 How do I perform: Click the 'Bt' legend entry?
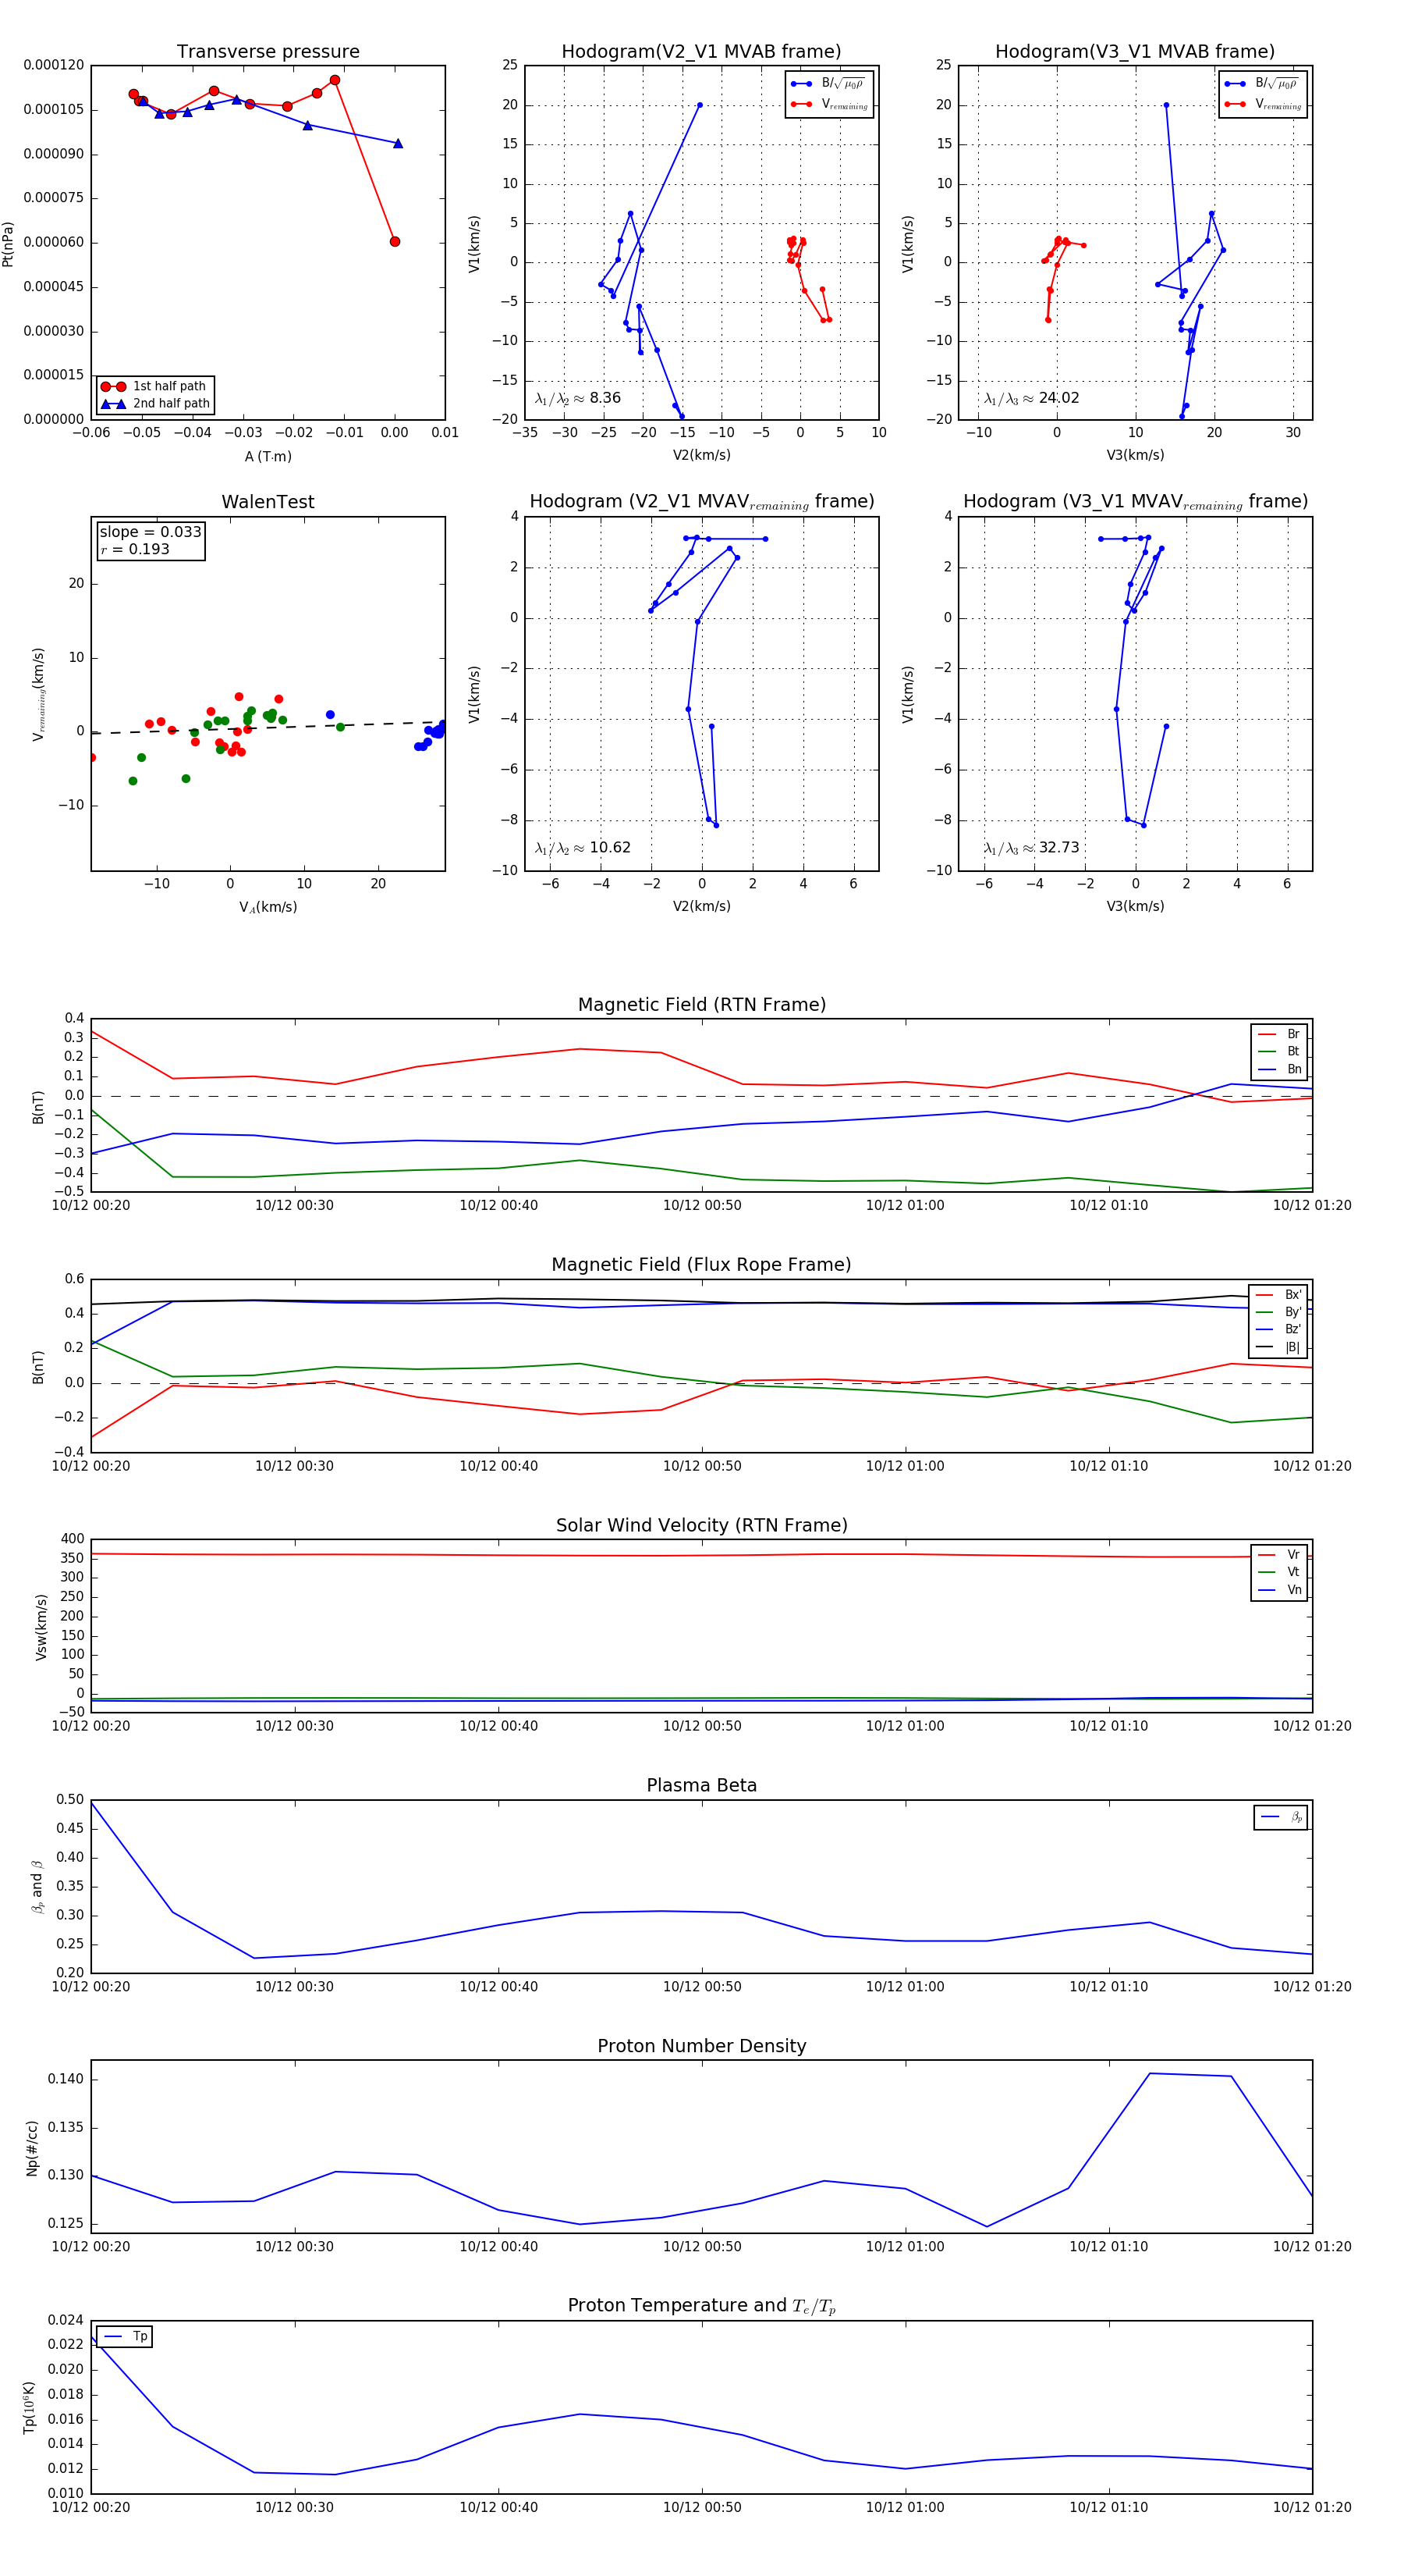click(x=1279, y=1051)
